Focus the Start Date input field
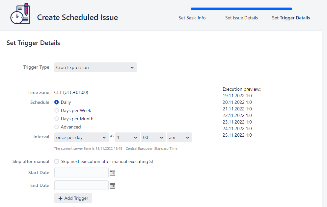This screenshot has width=327, height=207. 81,173
